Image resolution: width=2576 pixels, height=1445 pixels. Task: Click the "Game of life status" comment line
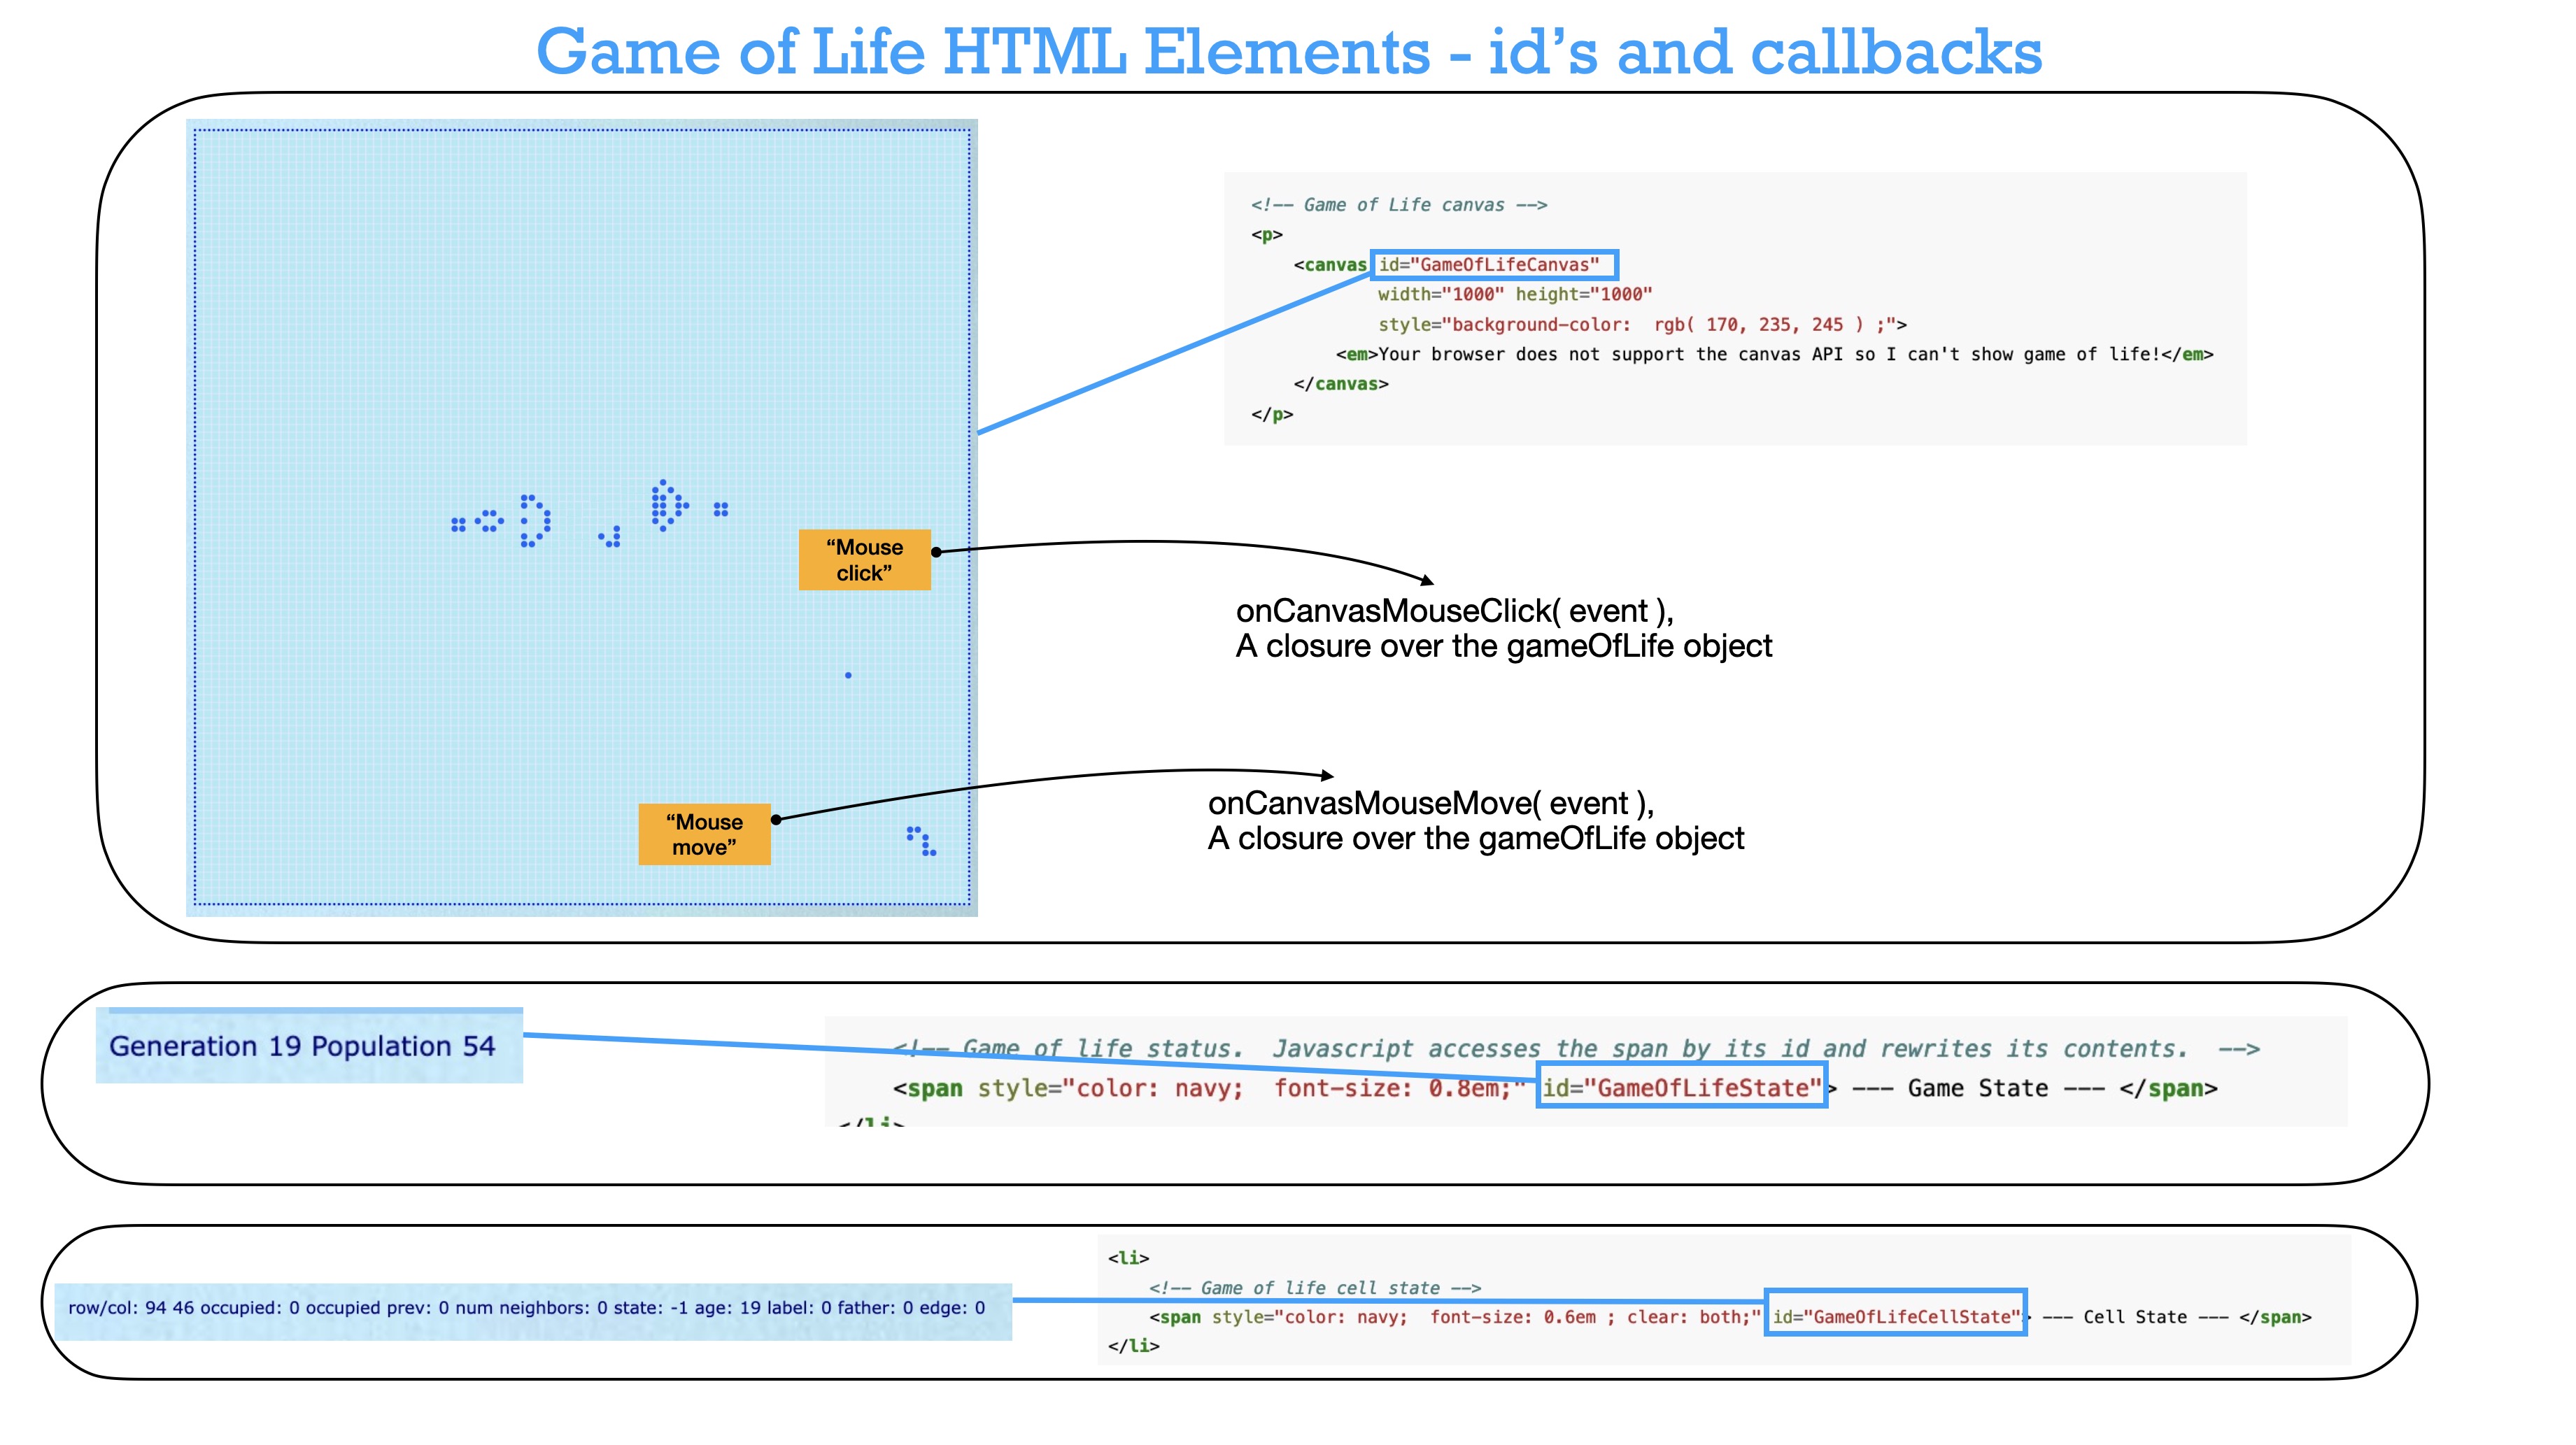point(1576,1048)
